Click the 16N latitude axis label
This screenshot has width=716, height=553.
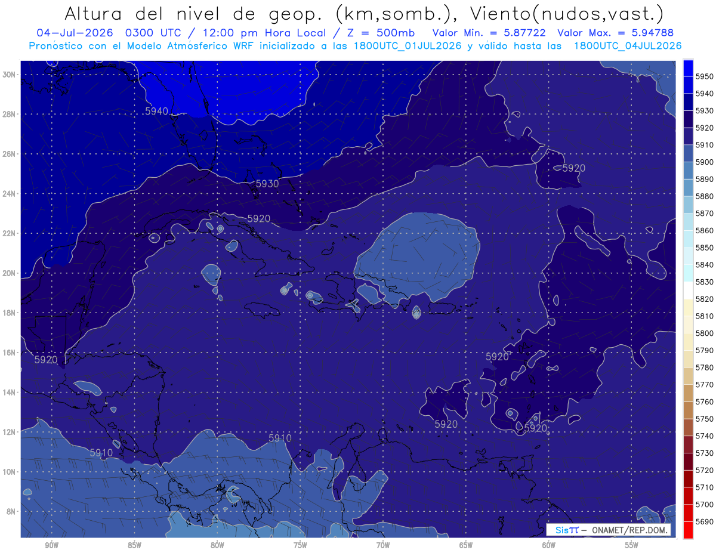click(x=9, y=353)
